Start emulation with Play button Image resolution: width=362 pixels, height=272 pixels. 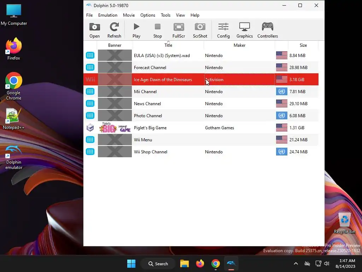tap(136, 30)
